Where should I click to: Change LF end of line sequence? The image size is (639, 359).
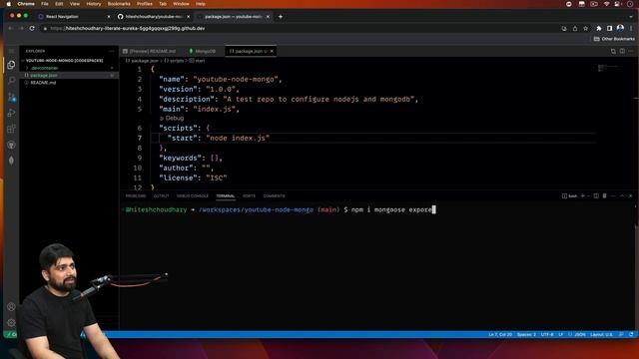point(561,335)
